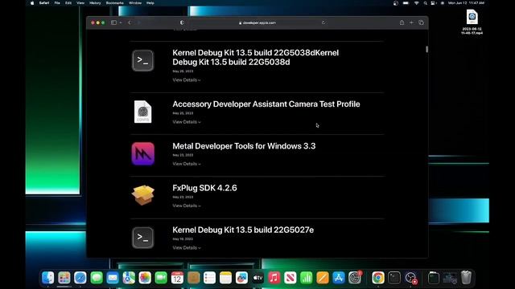This screenshot has height=289, width=515.
Task: Open the File menu
Action: coord(57,3)
